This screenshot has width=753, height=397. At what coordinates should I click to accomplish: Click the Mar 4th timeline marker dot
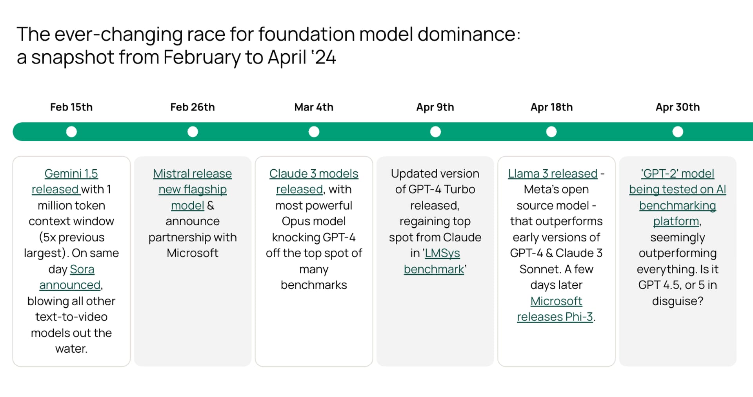point(314,132)
